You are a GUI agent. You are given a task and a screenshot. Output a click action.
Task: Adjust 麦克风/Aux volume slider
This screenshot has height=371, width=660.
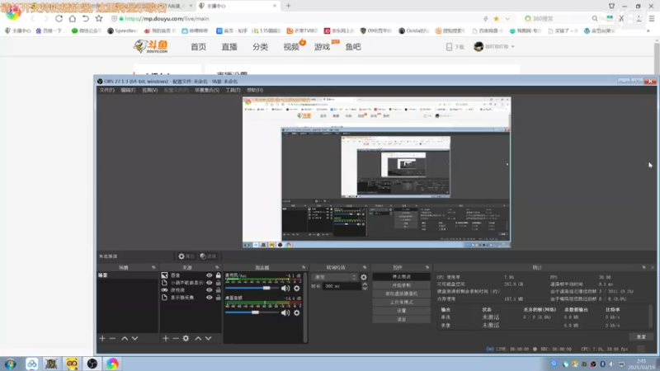pos(252,288)
